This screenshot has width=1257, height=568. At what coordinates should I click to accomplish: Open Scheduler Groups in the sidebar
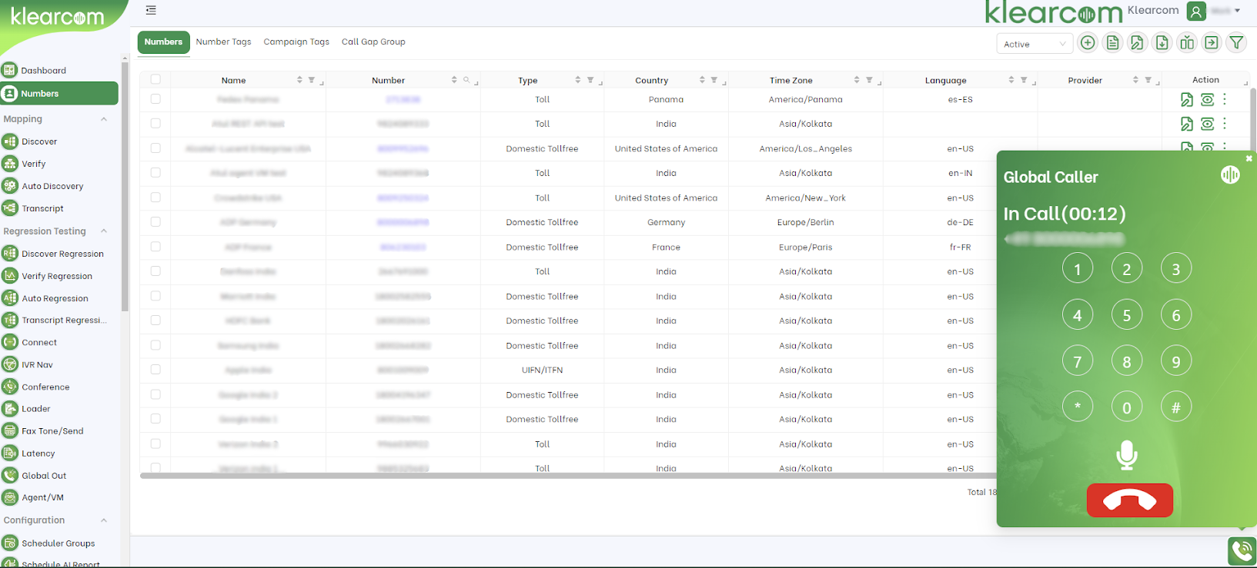pos(60,543)
